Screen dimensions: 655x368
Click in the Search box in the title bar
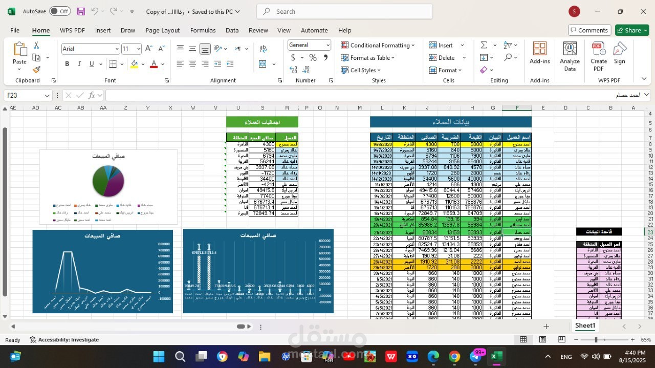[344, 11]
